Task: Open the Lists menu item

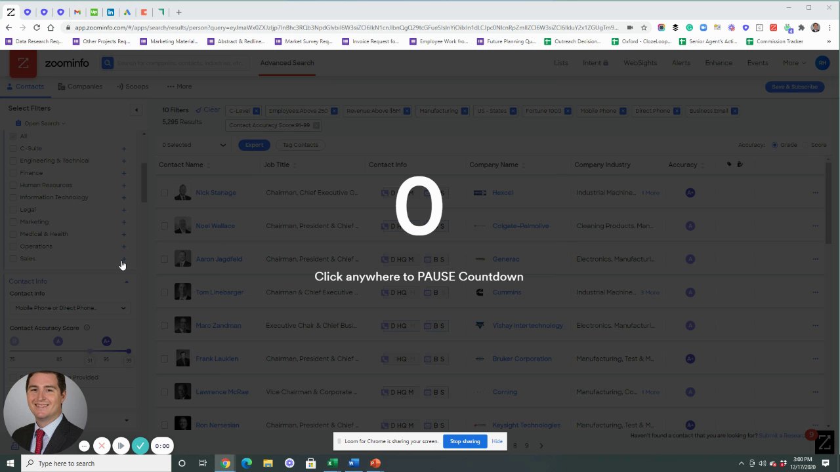Action: [x=561, y=63]
